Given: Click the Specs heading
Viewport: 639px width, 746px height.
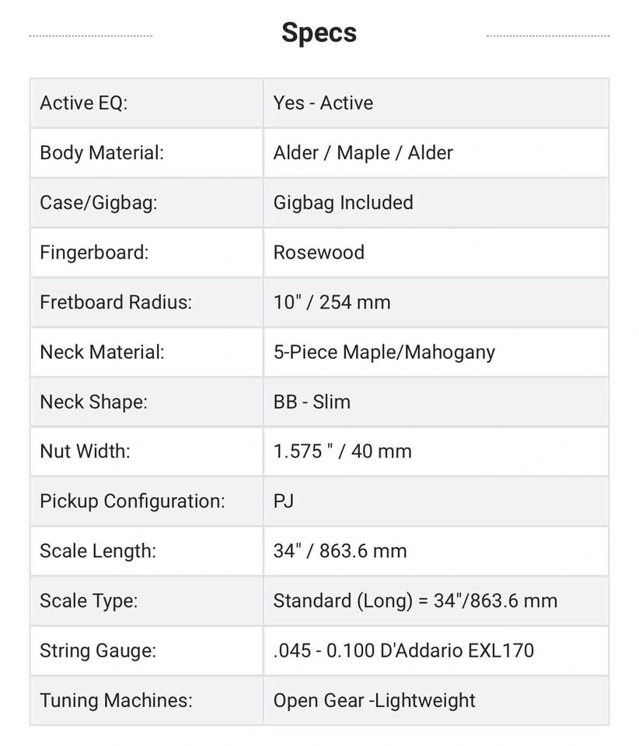Looking at the screenshot, I should point(319,33).
